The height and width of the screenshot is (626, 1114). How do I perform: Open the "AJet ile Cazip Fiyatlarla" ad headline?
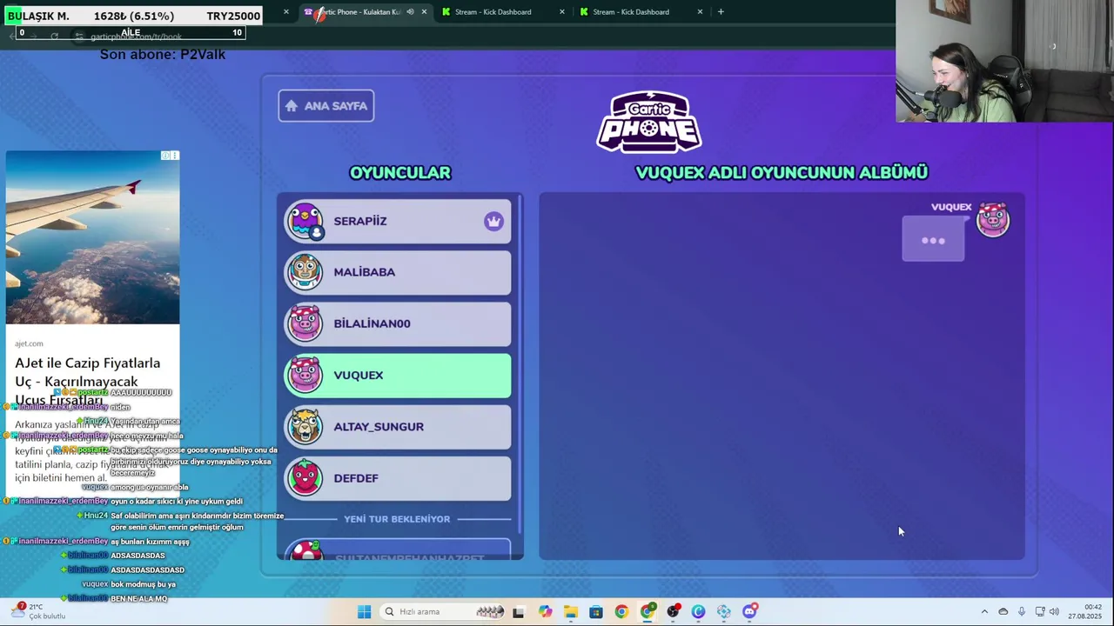(88, 381)
